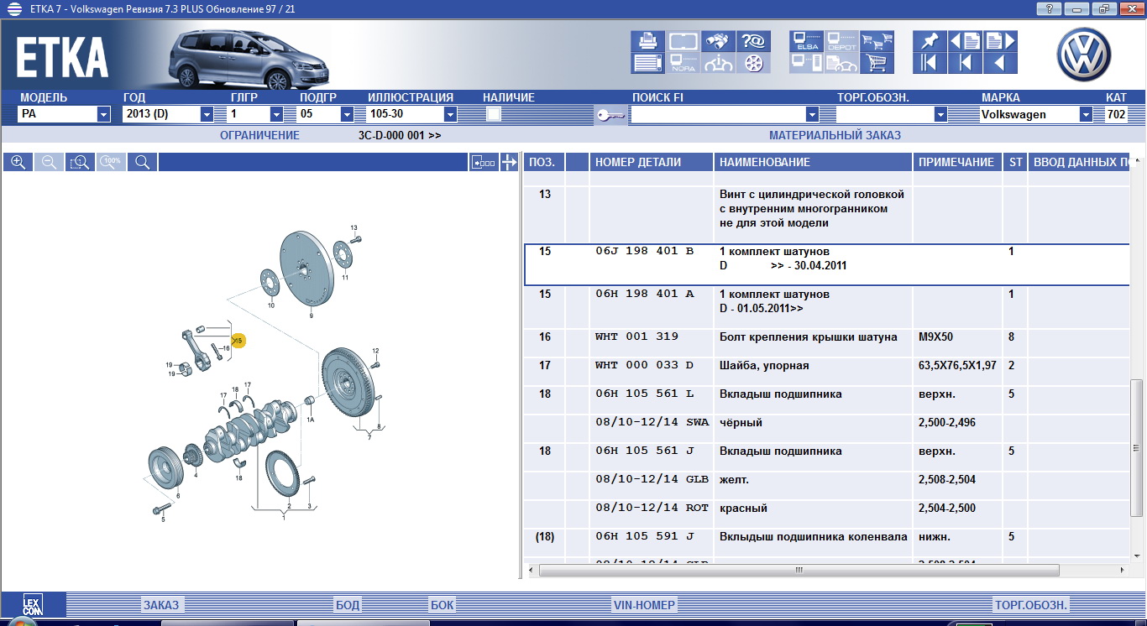1147x626 pixels.
Task: Open the МАРКА dropdown showing Volkswagen
Action: [x=1087, y=114]
